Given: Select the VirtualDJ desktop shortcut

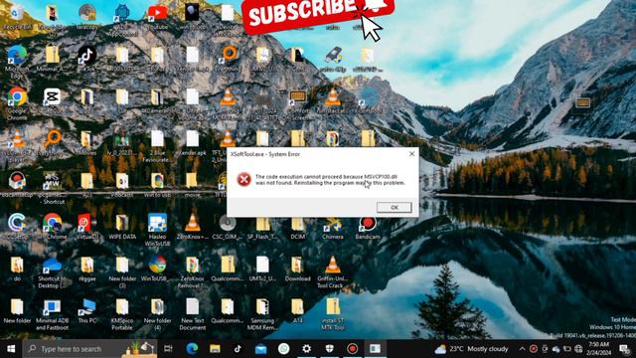Looking at the screenshot, I should point(86,227).
